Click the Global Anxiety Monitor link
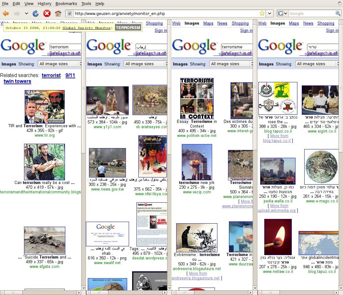 coord(87,28)
